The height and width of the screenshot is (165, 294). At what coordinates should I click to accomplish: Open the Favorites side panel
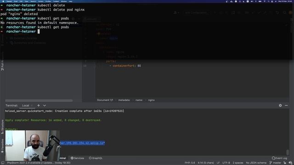point(2,146)
